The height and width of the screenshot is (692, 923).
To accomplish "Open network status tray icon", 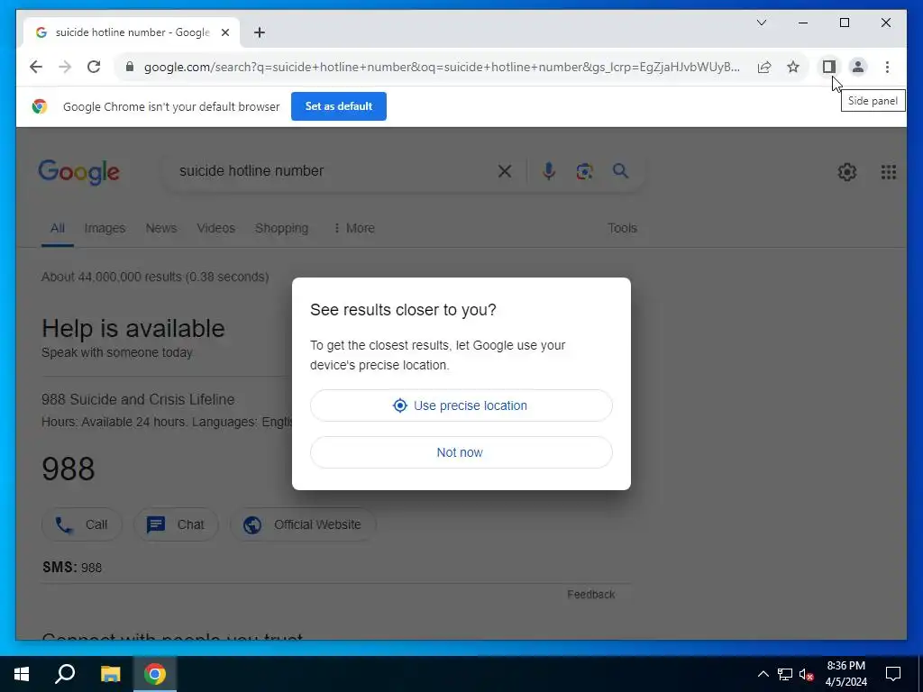I will [785, 674].
